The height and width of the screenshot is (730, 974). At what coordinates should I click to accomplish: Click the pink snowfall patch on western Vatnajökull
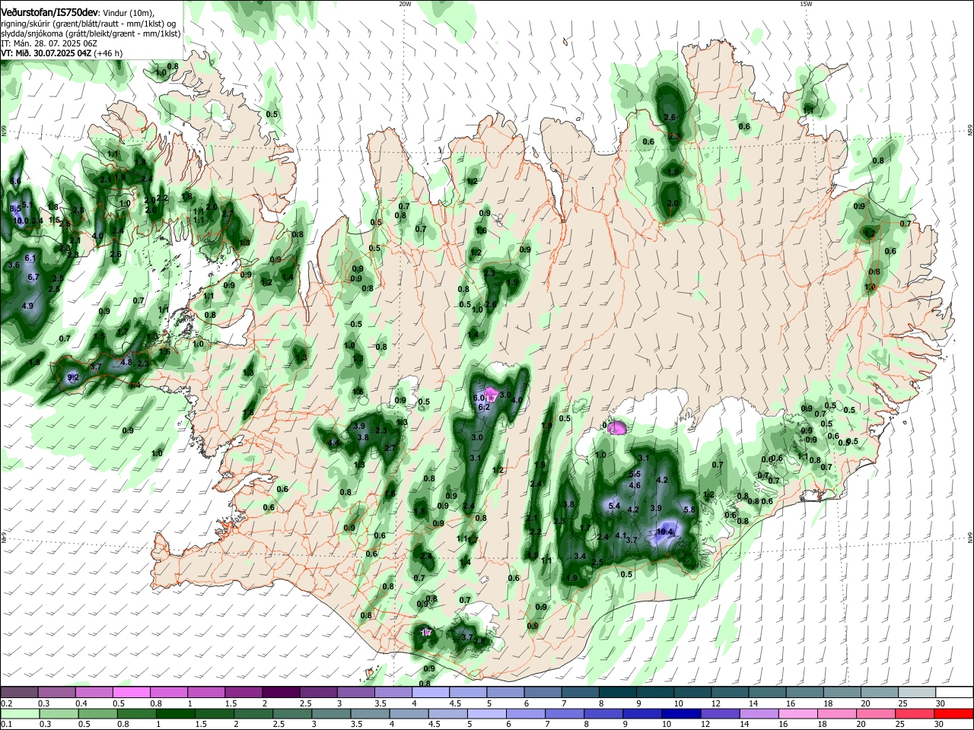[x=616, y=428]
